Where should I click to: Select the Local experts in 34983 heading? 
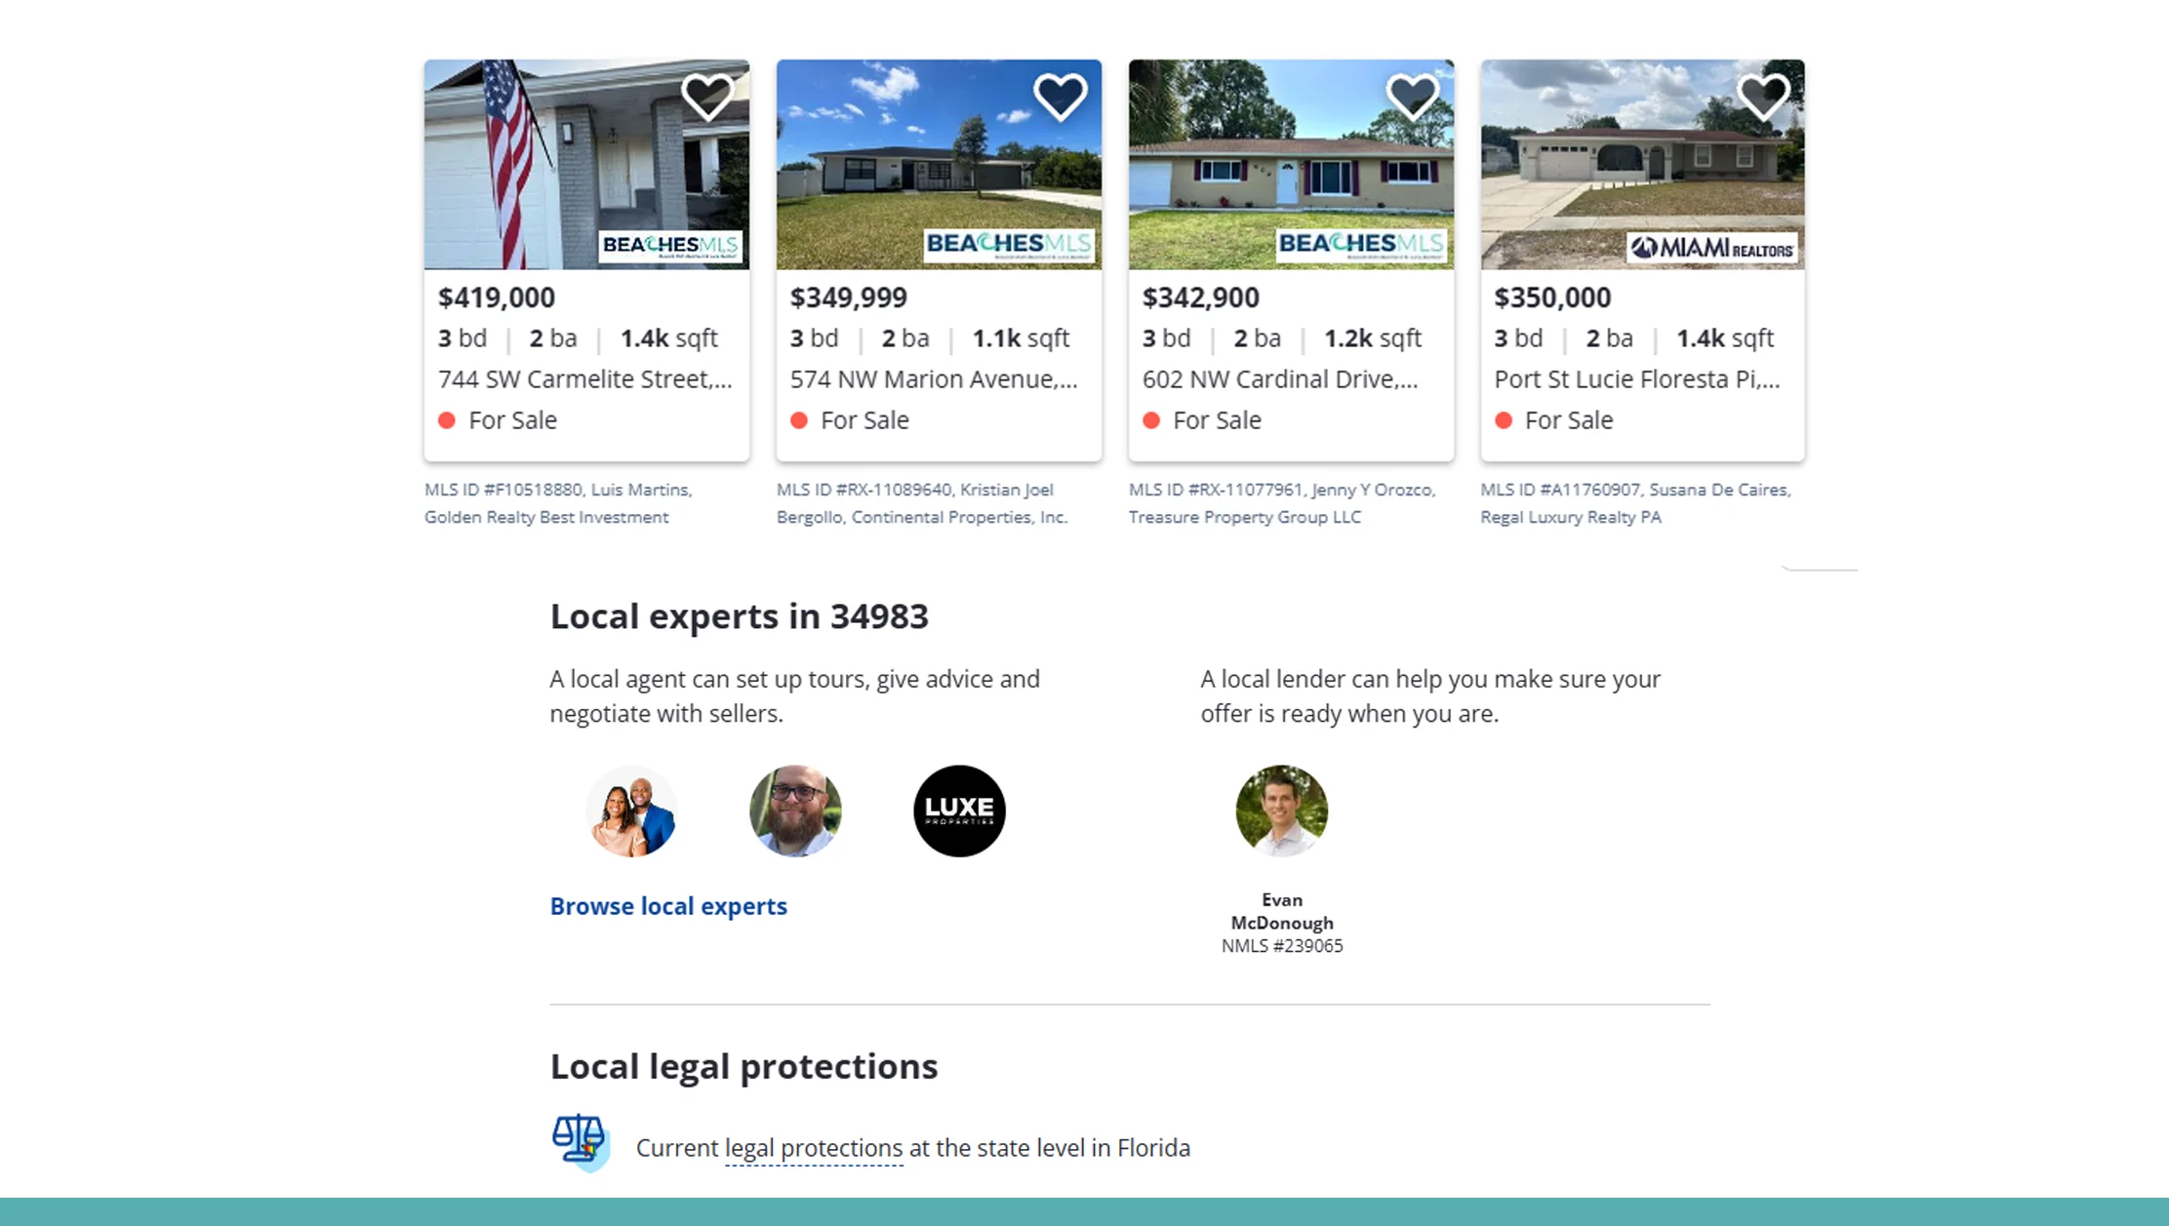pos(740,615)
